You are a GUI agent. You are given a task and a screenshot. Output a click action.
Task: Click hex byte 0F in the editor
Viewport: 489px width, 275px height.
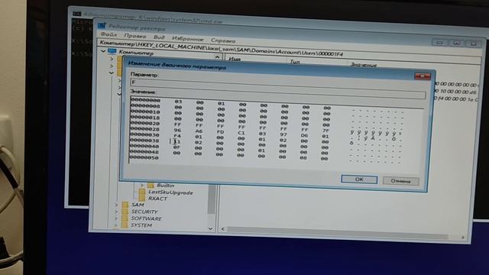176,147
